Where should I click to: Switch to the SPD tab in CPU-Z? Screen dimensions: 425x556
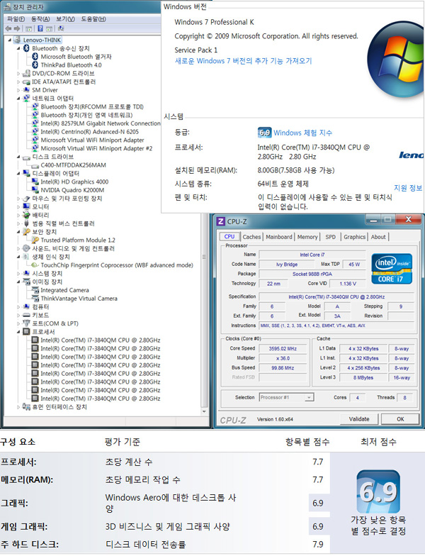click(330, 237)
